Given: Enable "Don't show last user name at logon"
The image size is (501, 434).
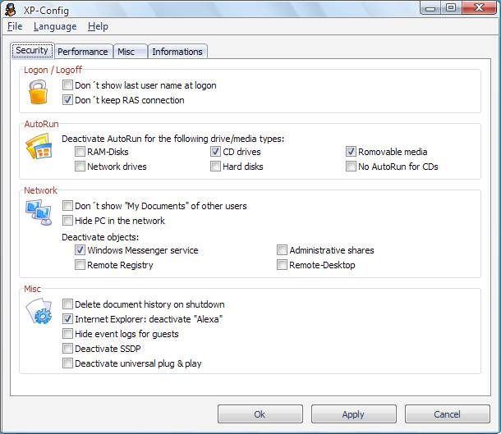Looking at the screenshot, I should [x=68, y=85].
